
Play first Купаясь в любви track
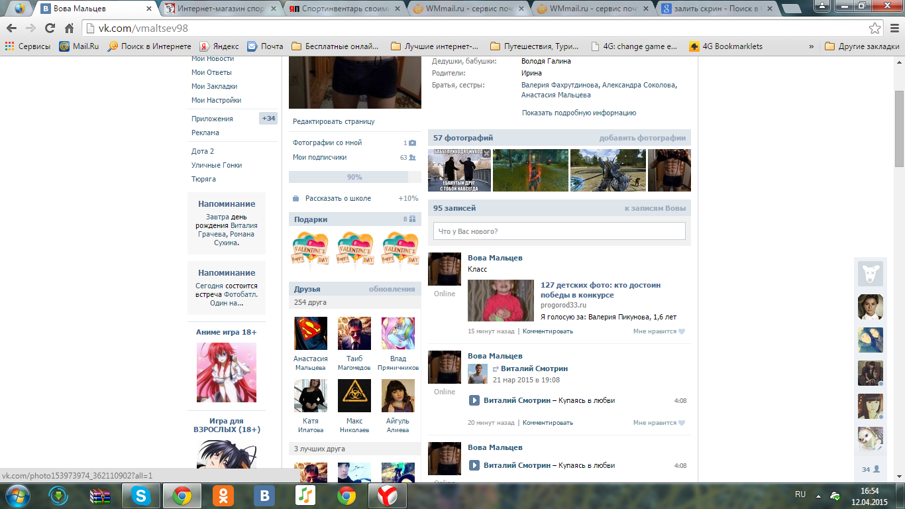click(x=474, y=400)
